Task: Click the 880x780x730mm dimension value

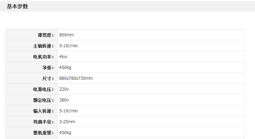Action: pyautogui.click(x=76, y=78)
